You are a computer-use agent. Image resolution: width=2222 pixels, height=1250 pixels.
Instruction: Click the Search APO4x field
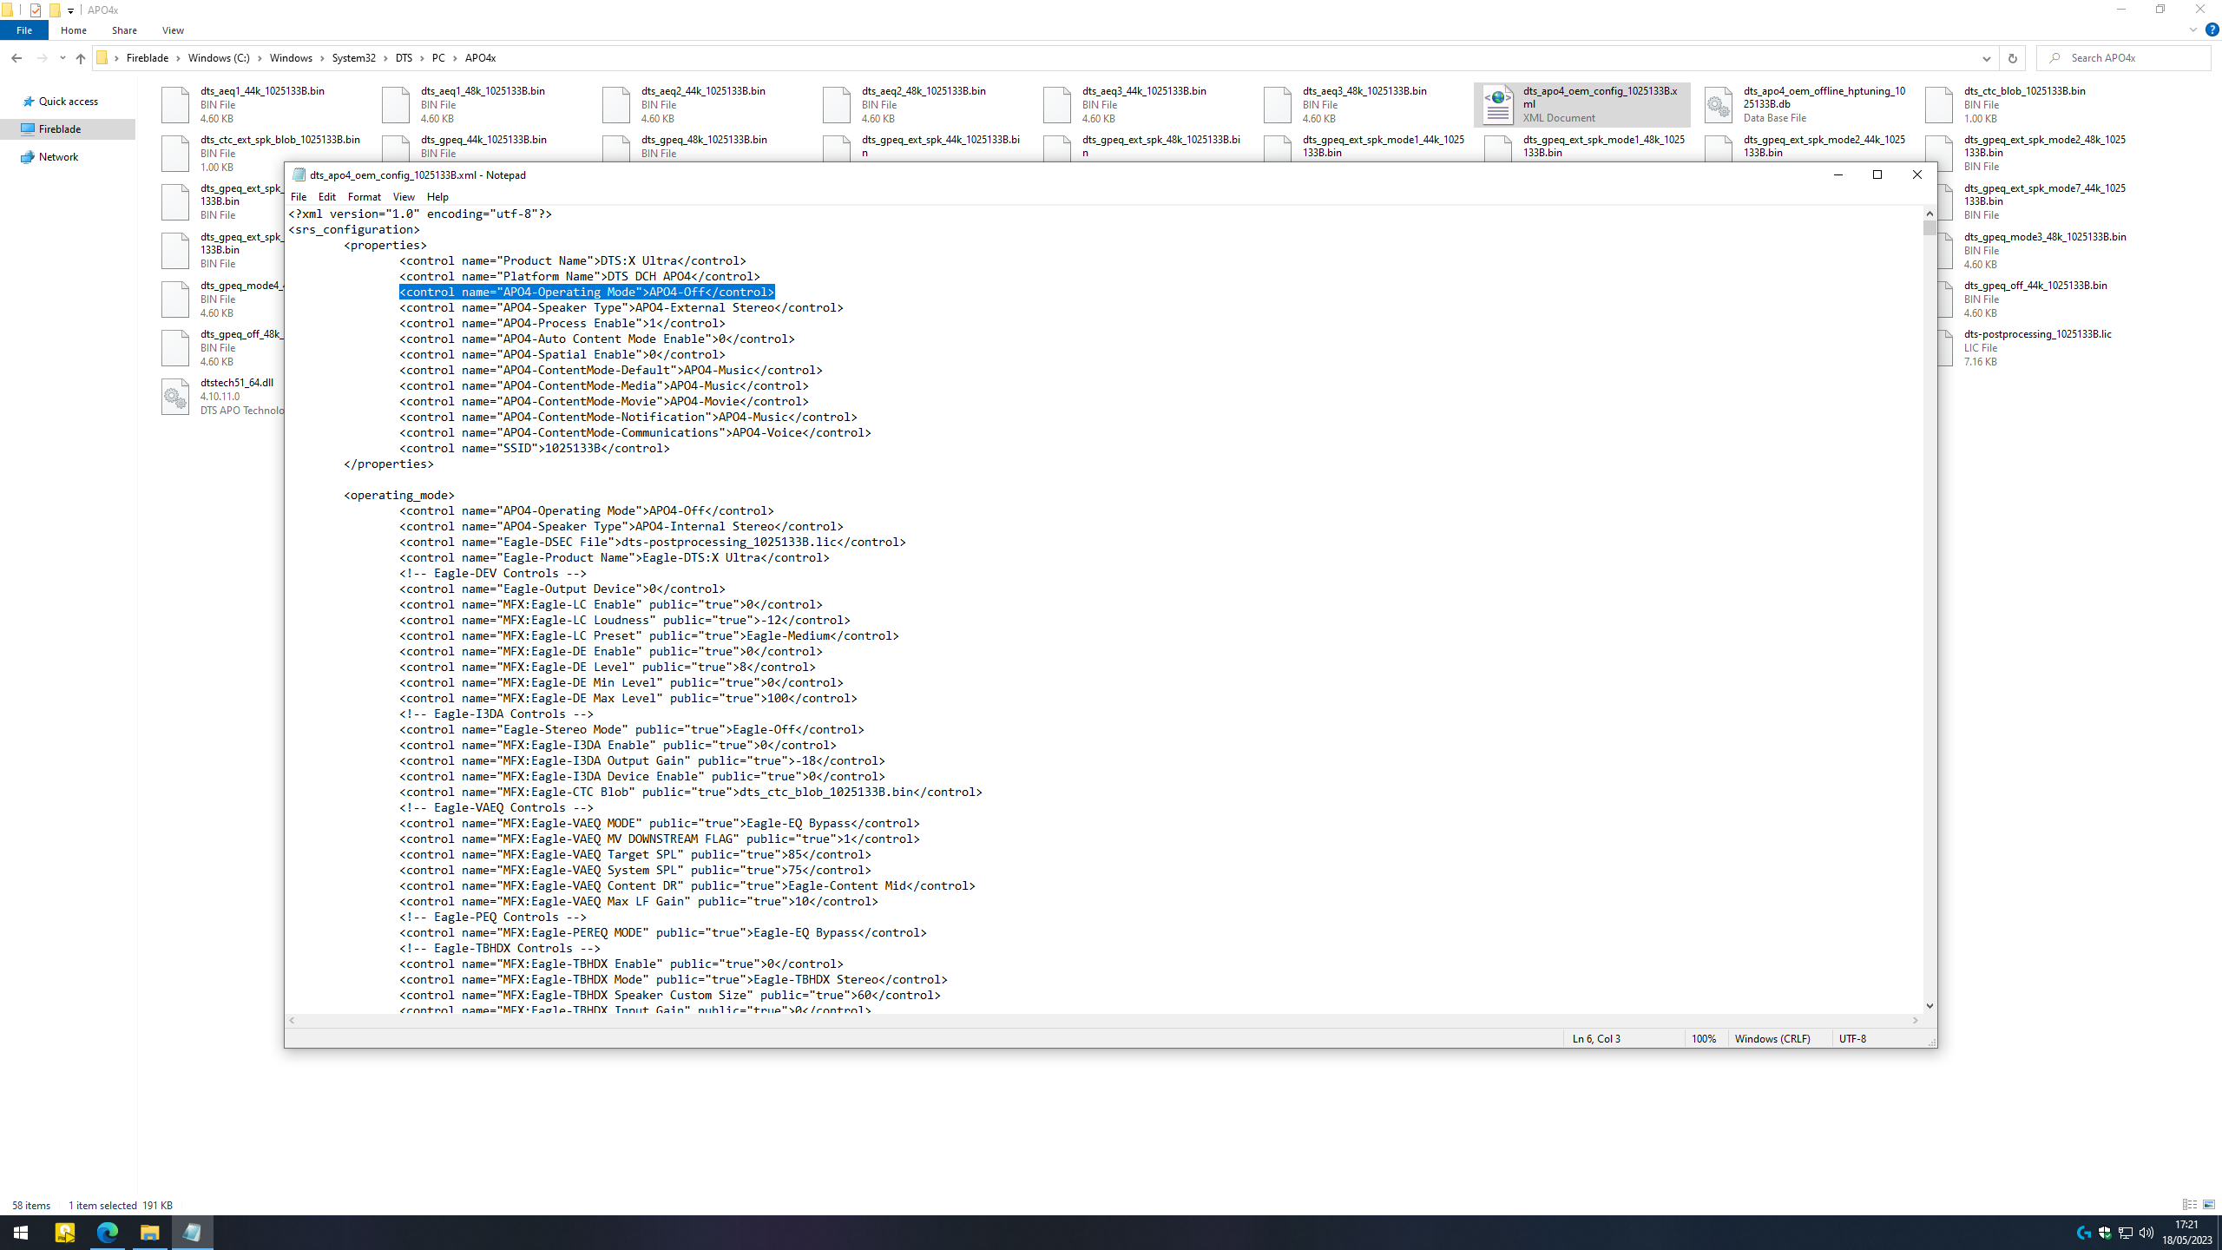(2123, 58)
